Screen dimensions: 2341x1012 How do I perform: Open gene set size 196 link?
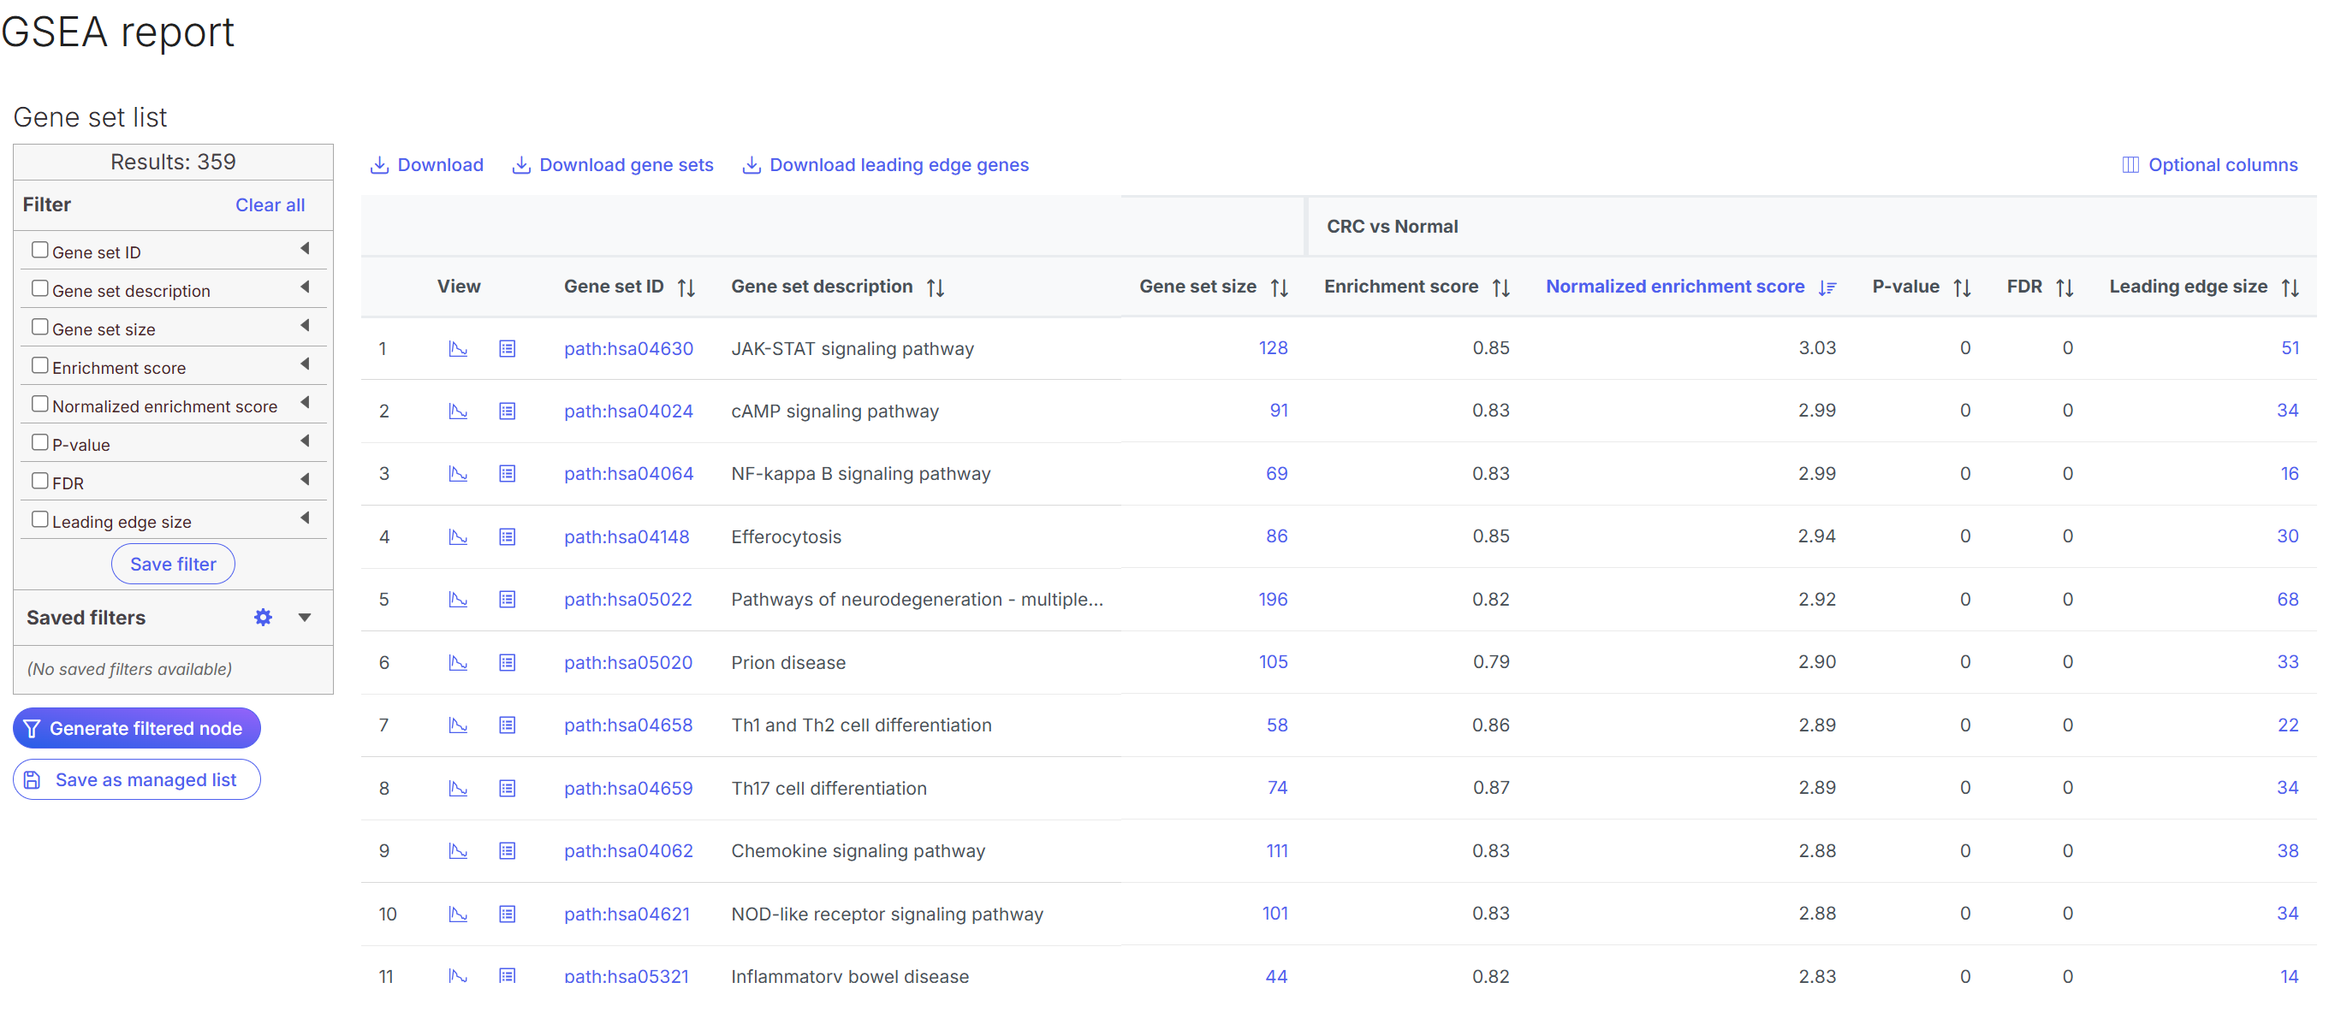(1273, 600)
